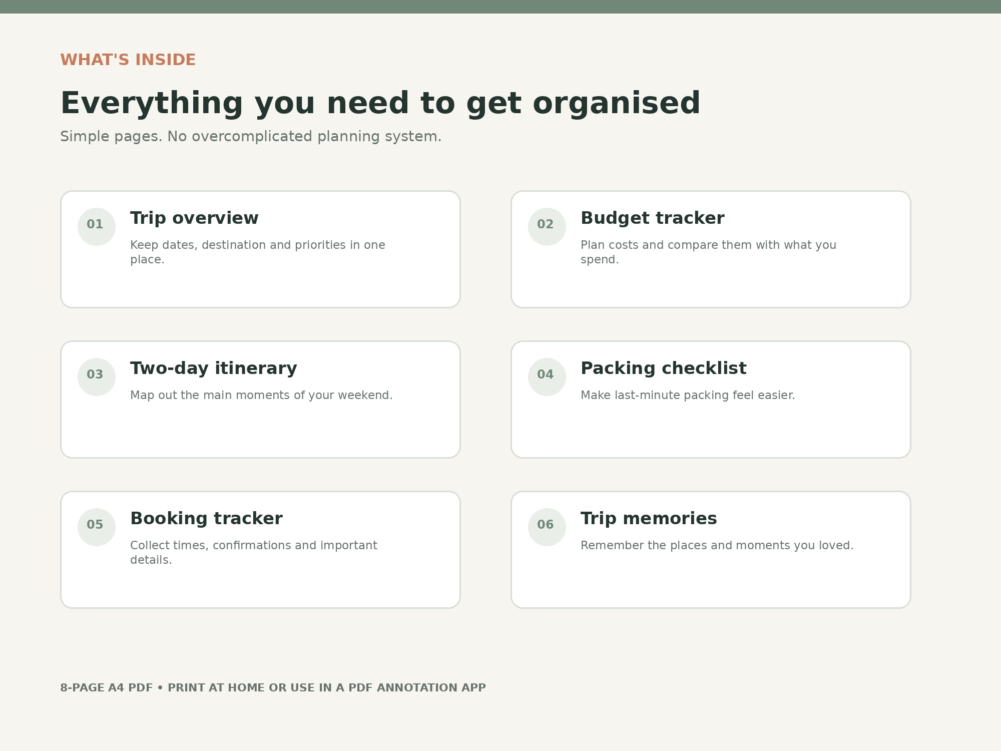
Task: Select the Two-day itinerary title
Action: [214, 368]
